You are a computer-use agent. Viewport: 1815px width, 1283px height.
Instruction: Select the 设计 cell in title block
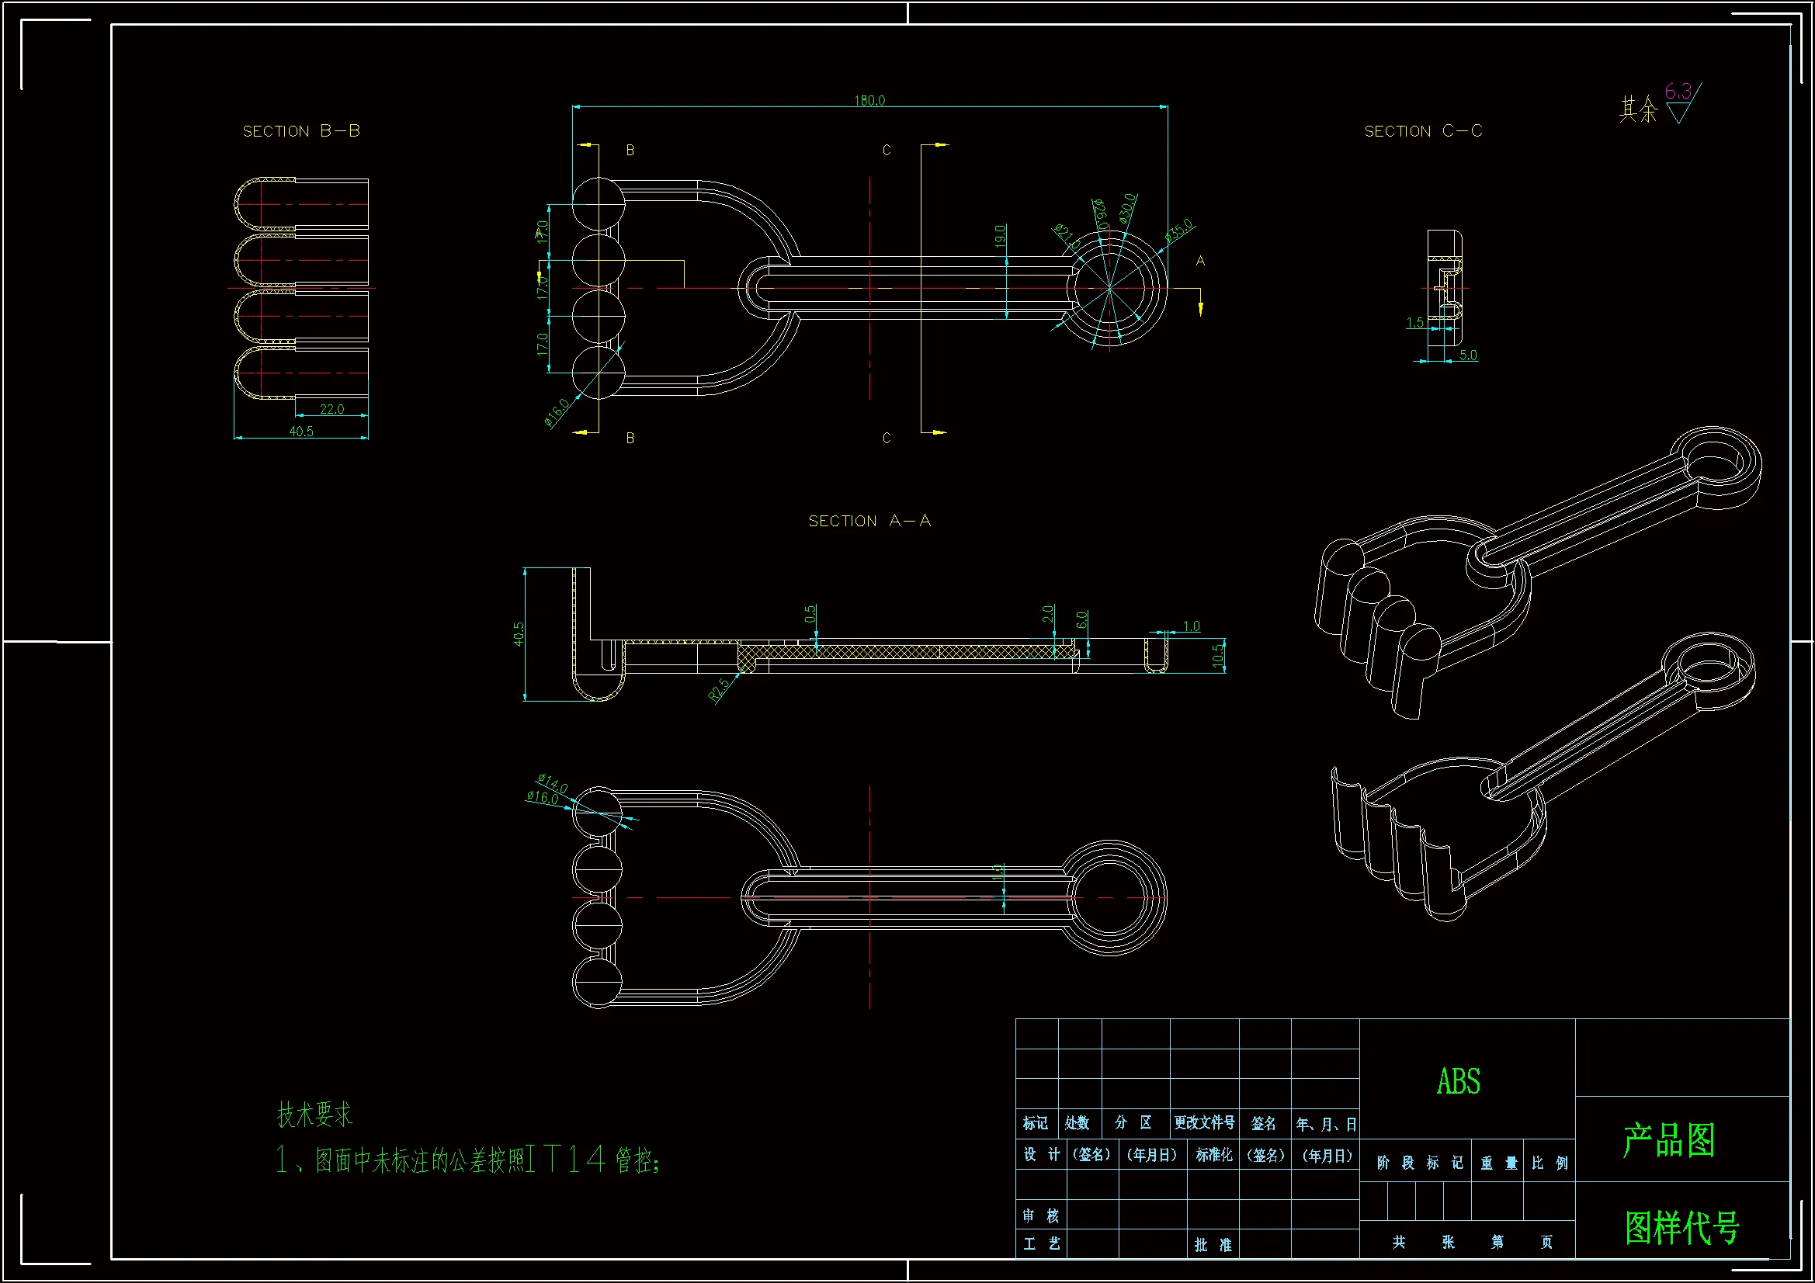click(1041, 1155)
